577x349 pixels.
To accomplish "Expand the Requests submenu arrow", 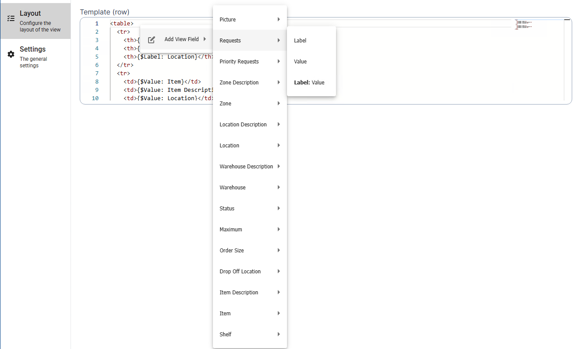I will (279, 40).
